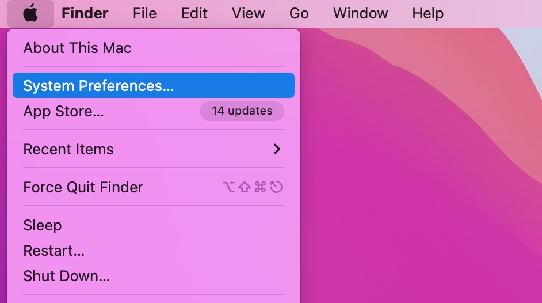Click the Recent Items chevron arrow
The height and width of the screenshot is (303, 542).
(277, 149)
